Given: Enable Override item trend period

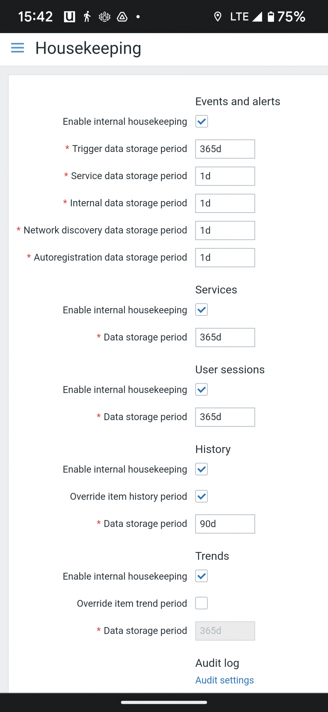Looking at the screenshot, I should (x=202, y=603).
